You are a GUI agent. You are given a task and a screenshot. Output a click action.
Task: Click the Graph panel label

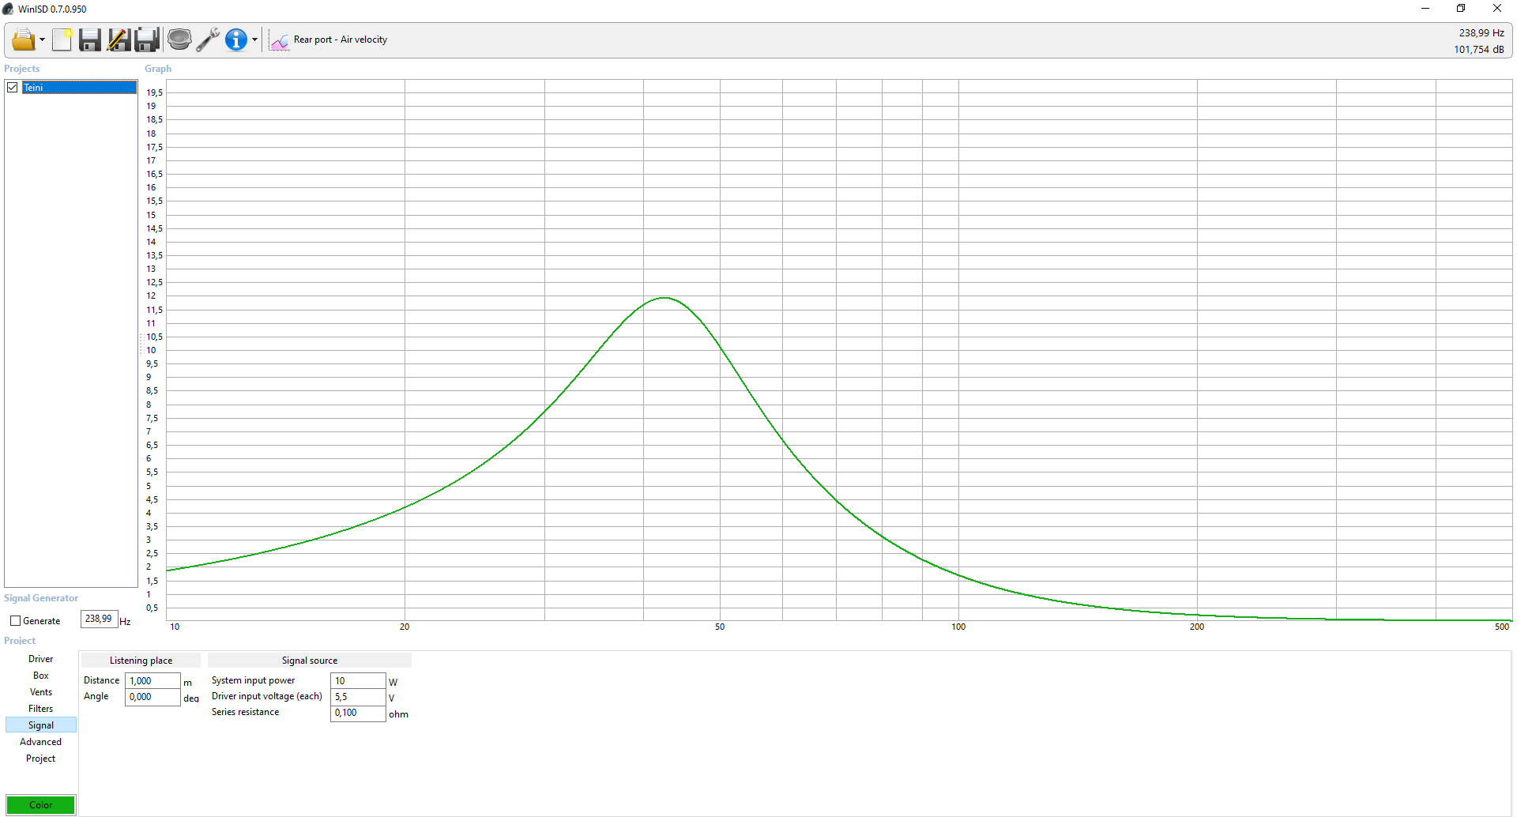tap(158, 69)
